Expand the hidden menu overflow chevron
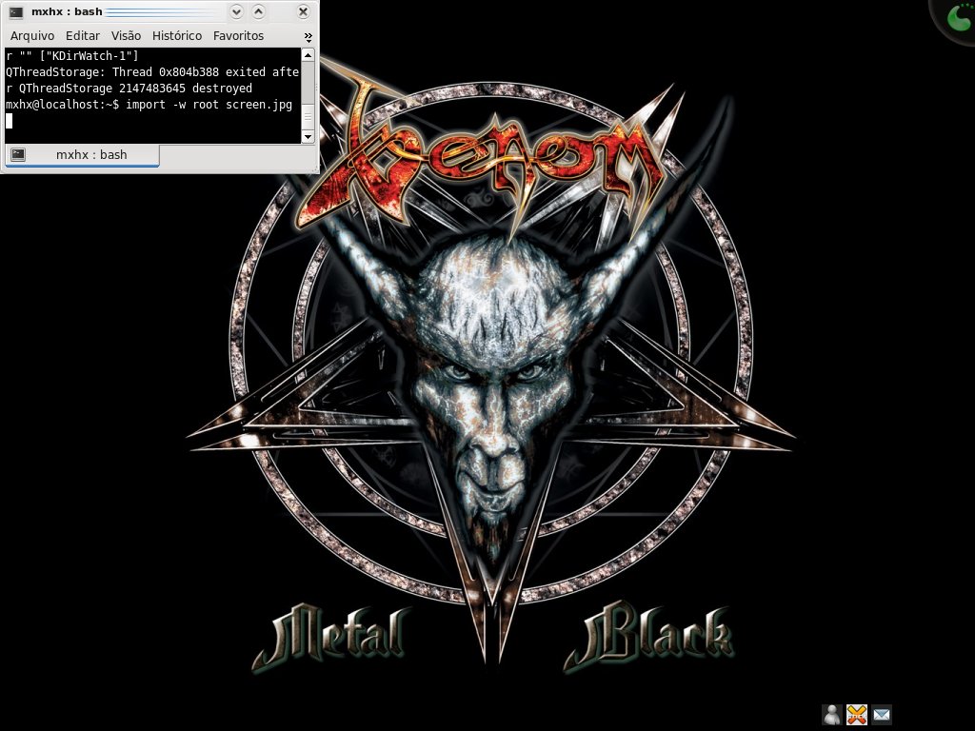The image size is (975, 731). [x=308, y=37]
